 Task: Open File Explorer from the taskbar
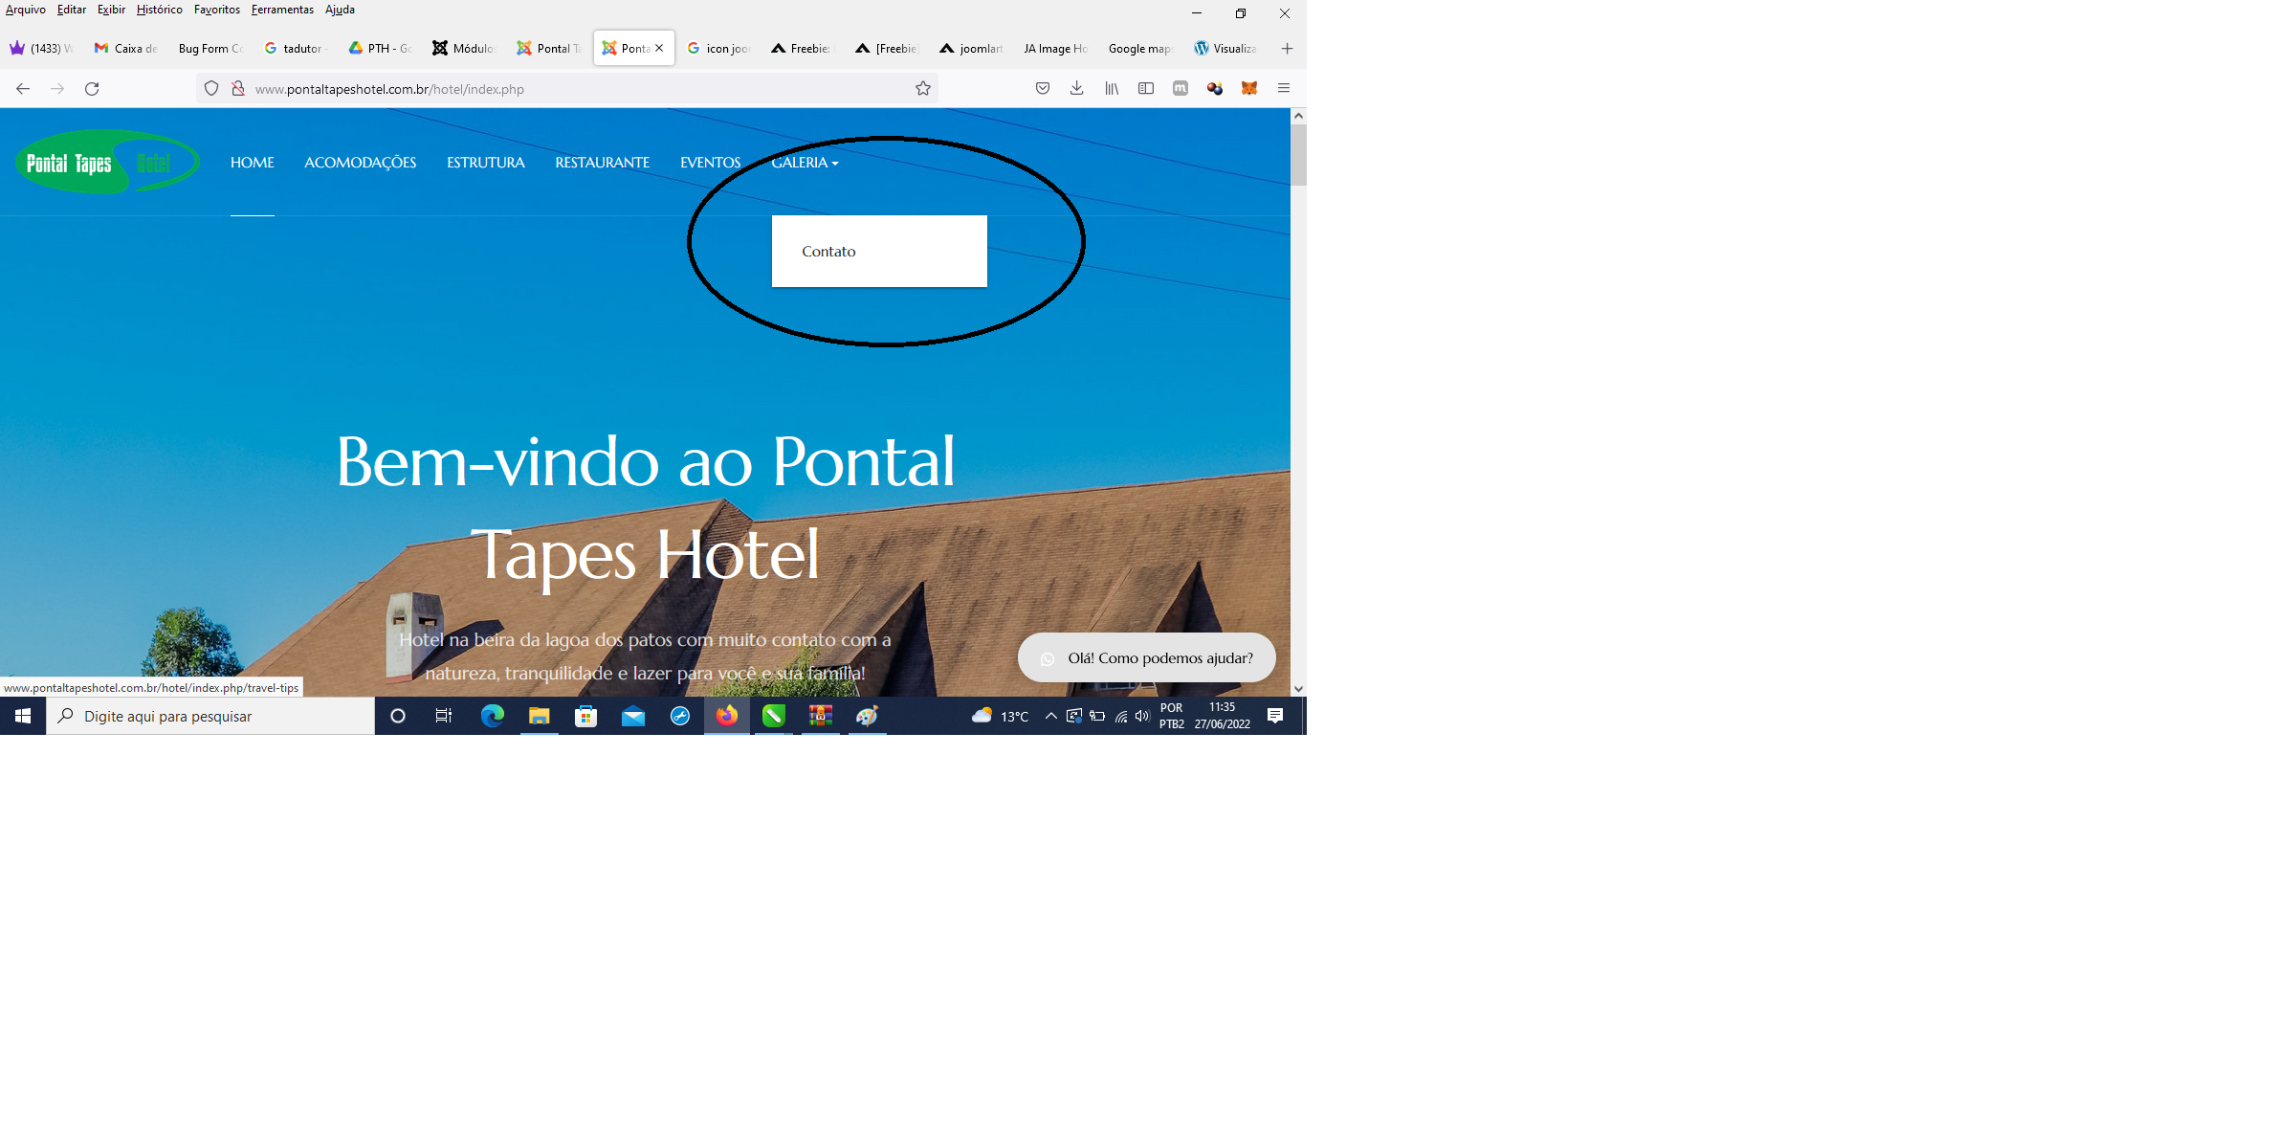point(539,717)
